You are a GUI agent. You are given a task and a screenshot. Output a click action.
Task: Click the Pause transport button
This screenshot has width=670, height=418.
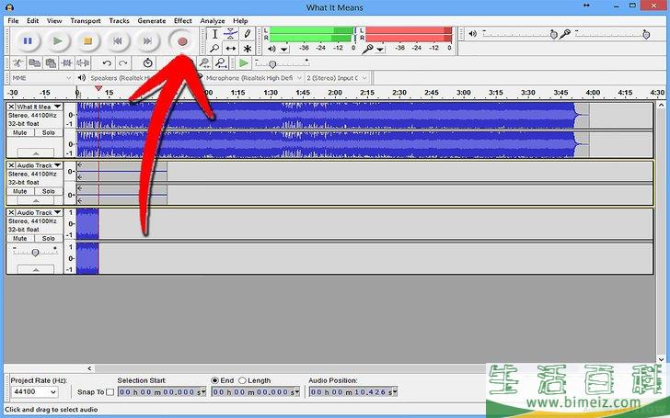click(x=28, y=41)
